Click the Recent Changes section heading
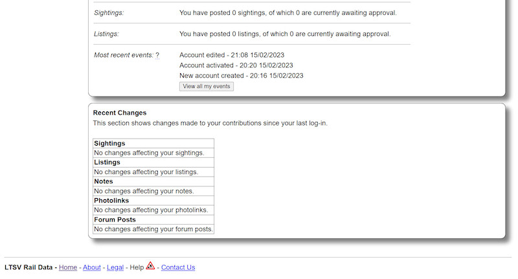The image size is (518, 279). tap(120, 113)
